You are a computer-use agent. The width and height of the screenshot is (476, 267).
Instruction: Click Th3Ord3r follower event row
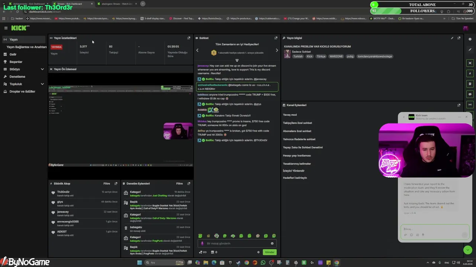[x=85, y=194]
